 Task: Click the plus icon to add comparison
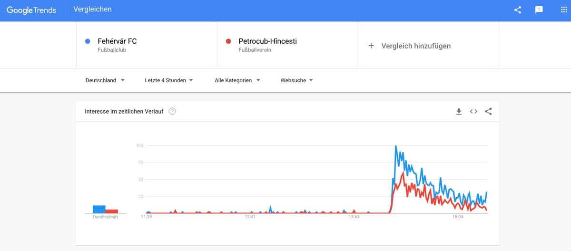371,46
